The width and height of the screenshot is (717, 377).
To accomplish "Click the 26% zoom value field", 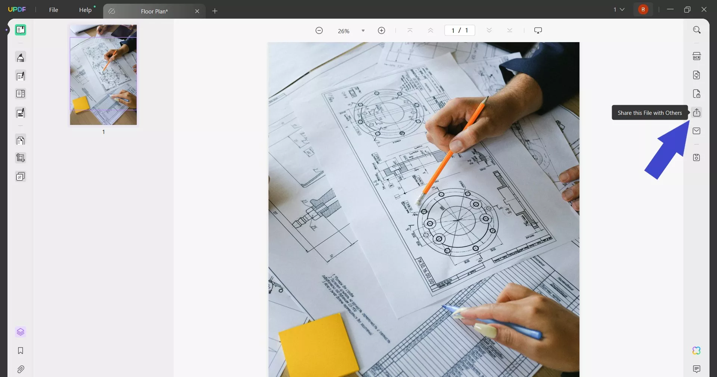I will pos(344,31).
